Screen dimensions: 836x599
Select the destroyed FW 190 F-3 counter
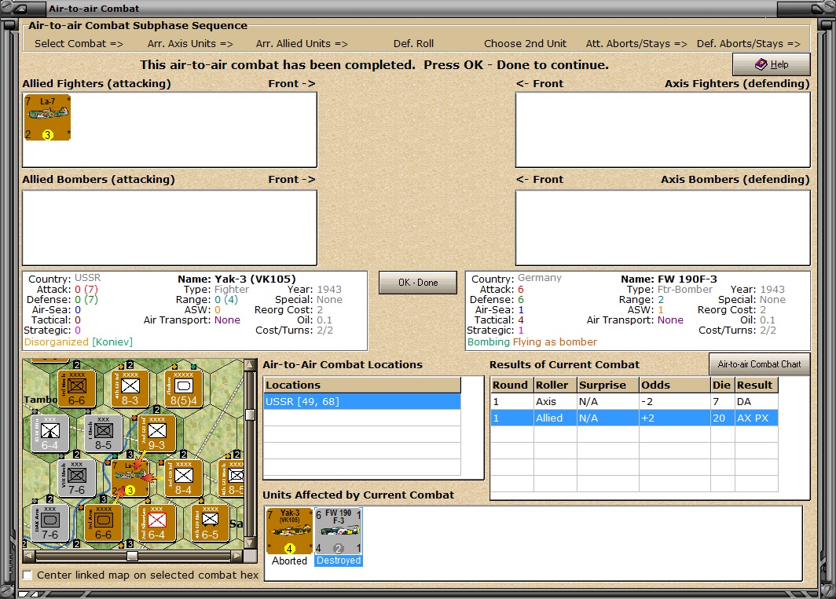coord(339,531)
